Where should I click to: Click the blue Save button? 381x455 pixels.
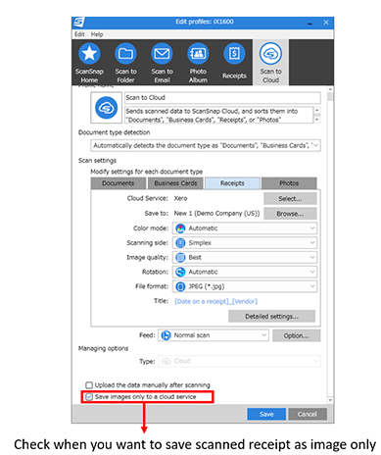pyautogui.click(x=266, y=414)
